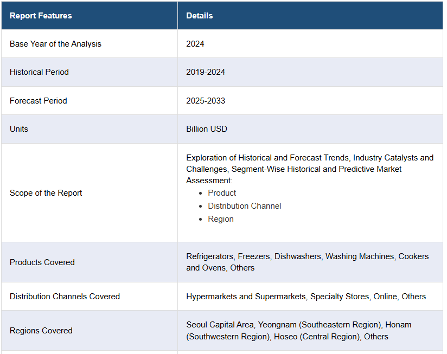Click the "Distribution Channel" bullet item
This screenshot has width=447, height=354.
coord(244,206)
